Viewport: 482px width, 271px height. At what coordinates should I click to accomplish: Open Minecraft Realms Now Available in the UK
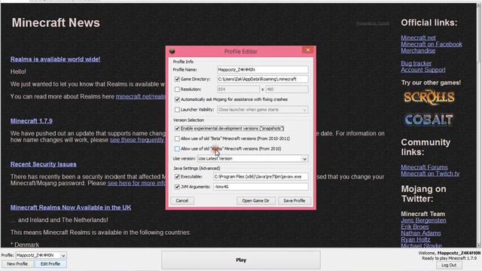pyautogui.click(x=71, y=208)
